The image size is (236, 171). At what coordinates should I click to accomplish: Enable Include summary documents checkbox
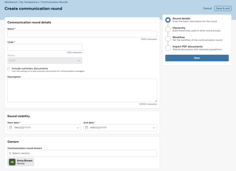pyautogui.click(x=9, y=69)
